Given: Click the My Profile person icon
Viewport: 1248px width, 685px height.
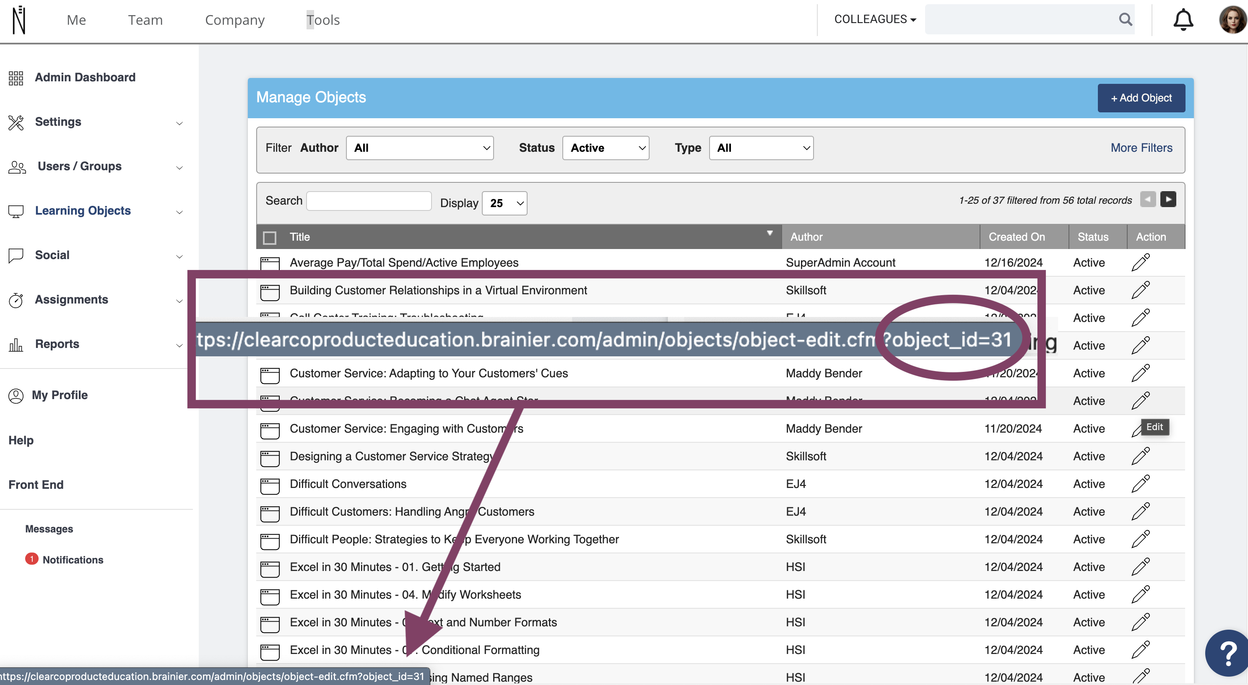Looking at the screenshot, I should [x=16, y=396].
